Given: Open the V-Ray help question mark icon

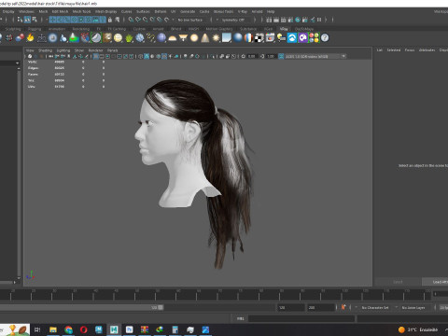Looking at the screenshot, I should [325, 38].
